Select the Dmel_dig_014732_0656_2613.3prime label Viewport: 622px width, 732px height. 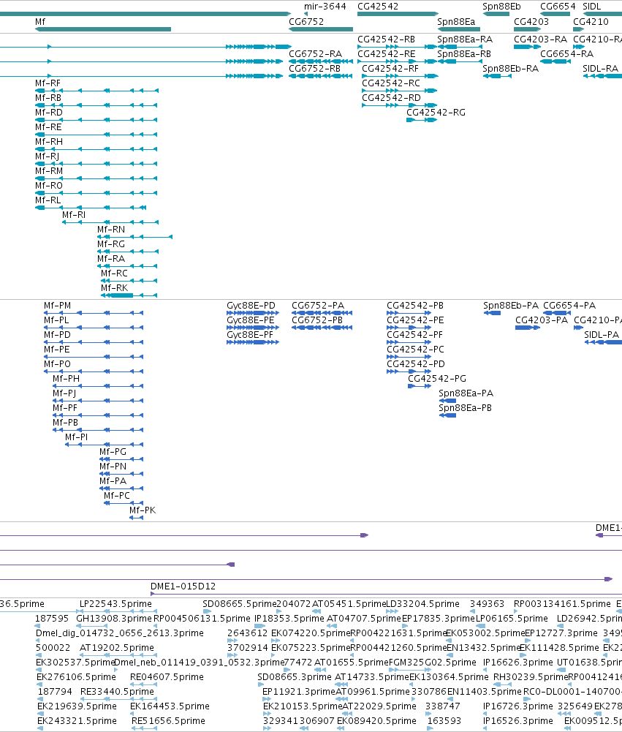click(x=120, y=633)
